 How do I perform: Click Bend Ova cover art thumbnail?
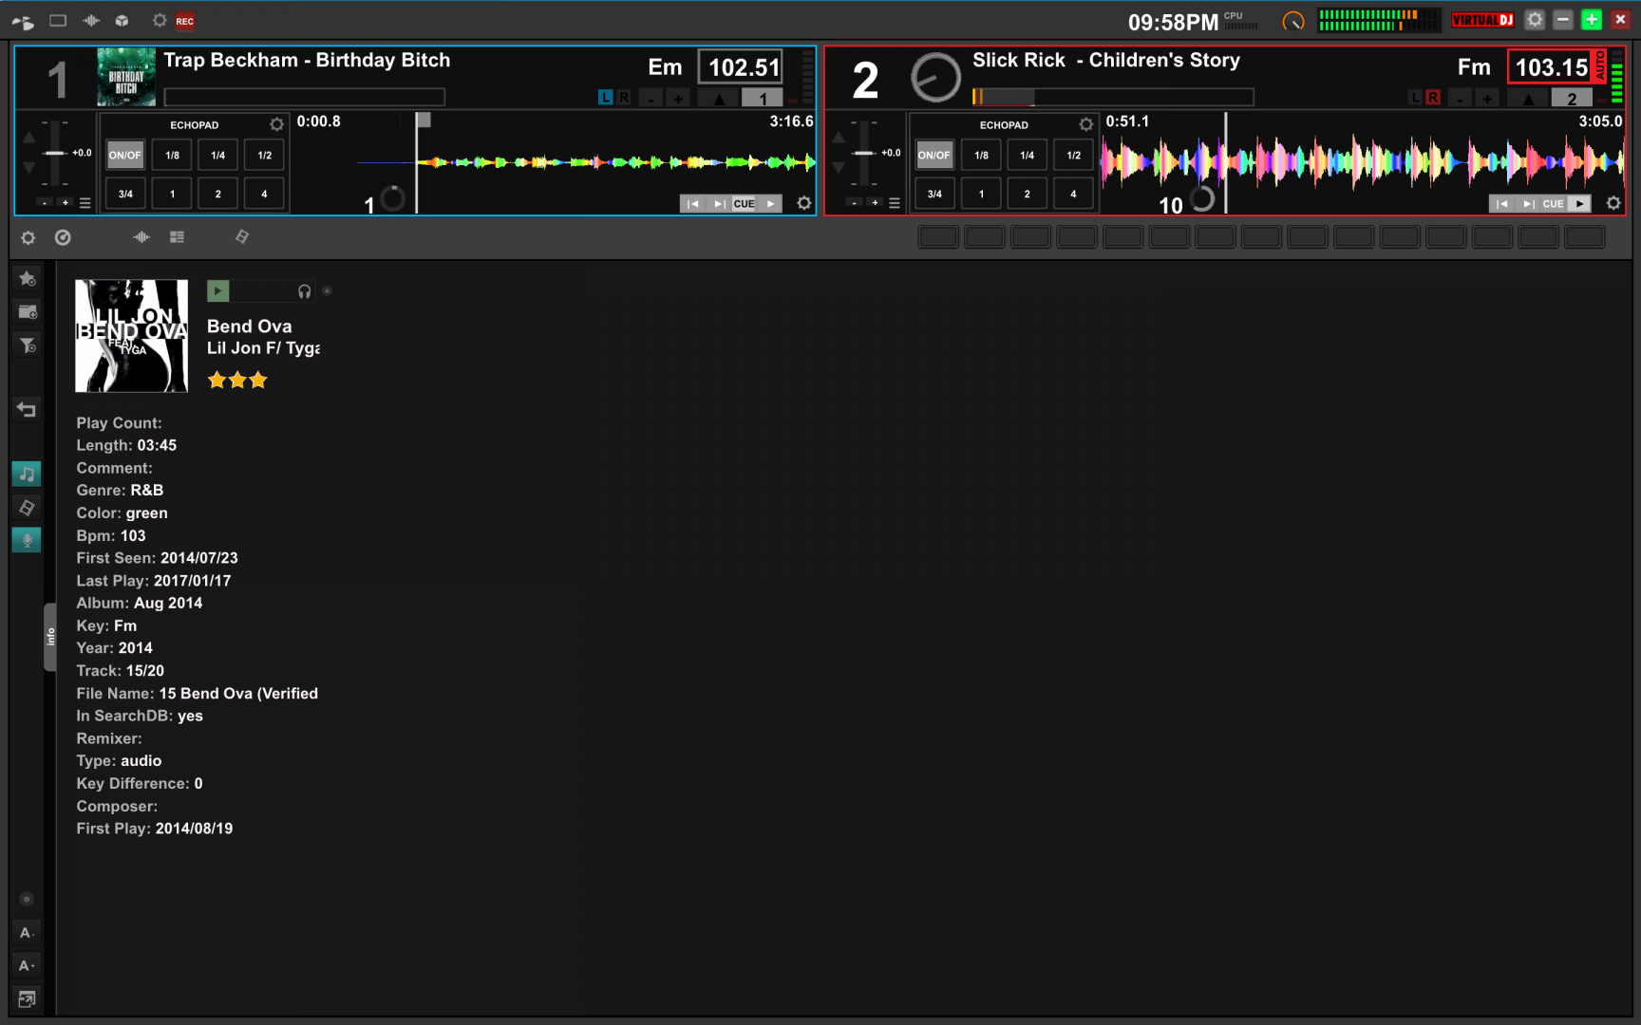click(132, 336)
